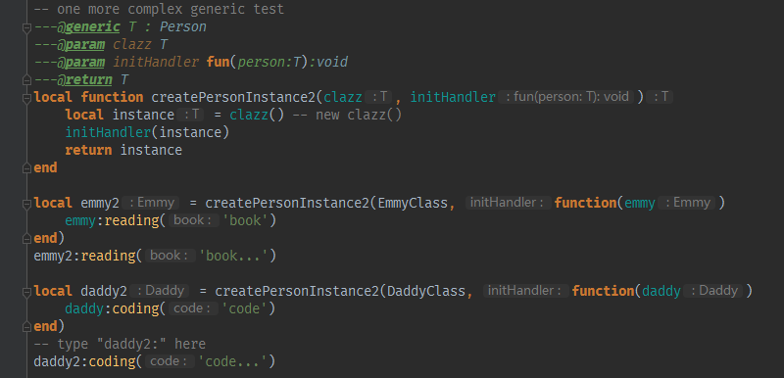Toggle the fold marker beside the @return line
The image size is (784, 378).
point(26,80)
